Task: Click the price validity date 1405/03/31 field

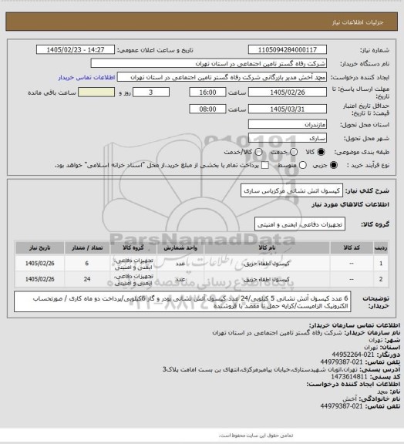Action: (288, 109)
